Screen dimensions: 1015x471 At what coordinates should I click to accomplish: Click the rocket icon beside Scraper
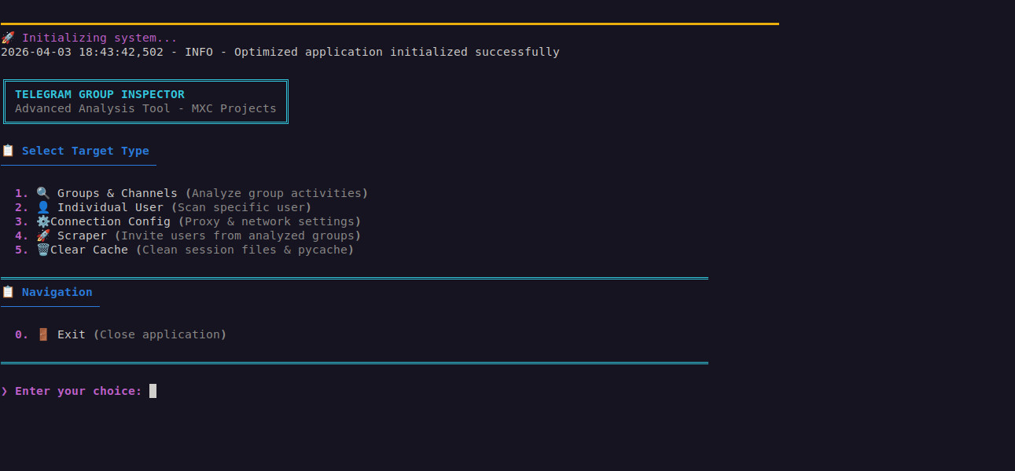click(42, 235)
